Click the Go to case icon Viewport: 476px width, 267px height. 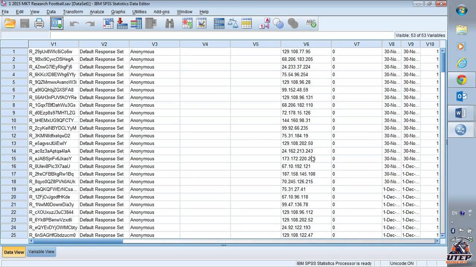[108, 23]
